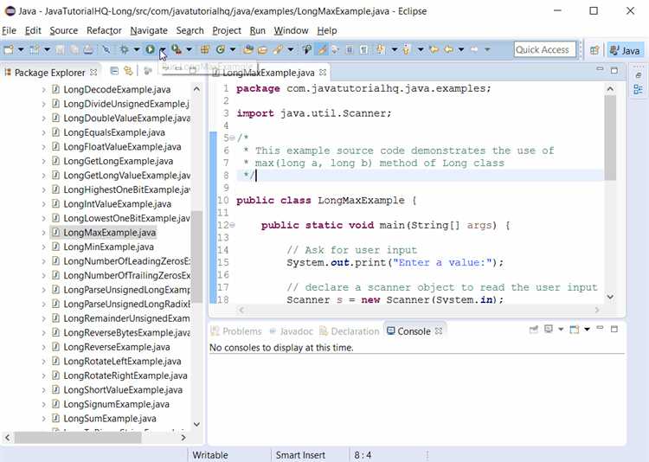Click the Debug bug icon
Screen dimensions: 649x462
(124, 49)
